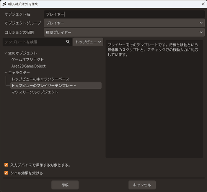Open the オブジェクトグループ dropdown
The width and height of the screenshot is (207, 192).
tap(124, 23)
